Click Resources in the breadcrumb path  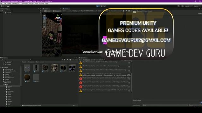tap(31, 62)
